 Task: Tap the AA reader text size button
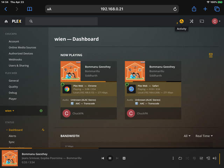49,9
